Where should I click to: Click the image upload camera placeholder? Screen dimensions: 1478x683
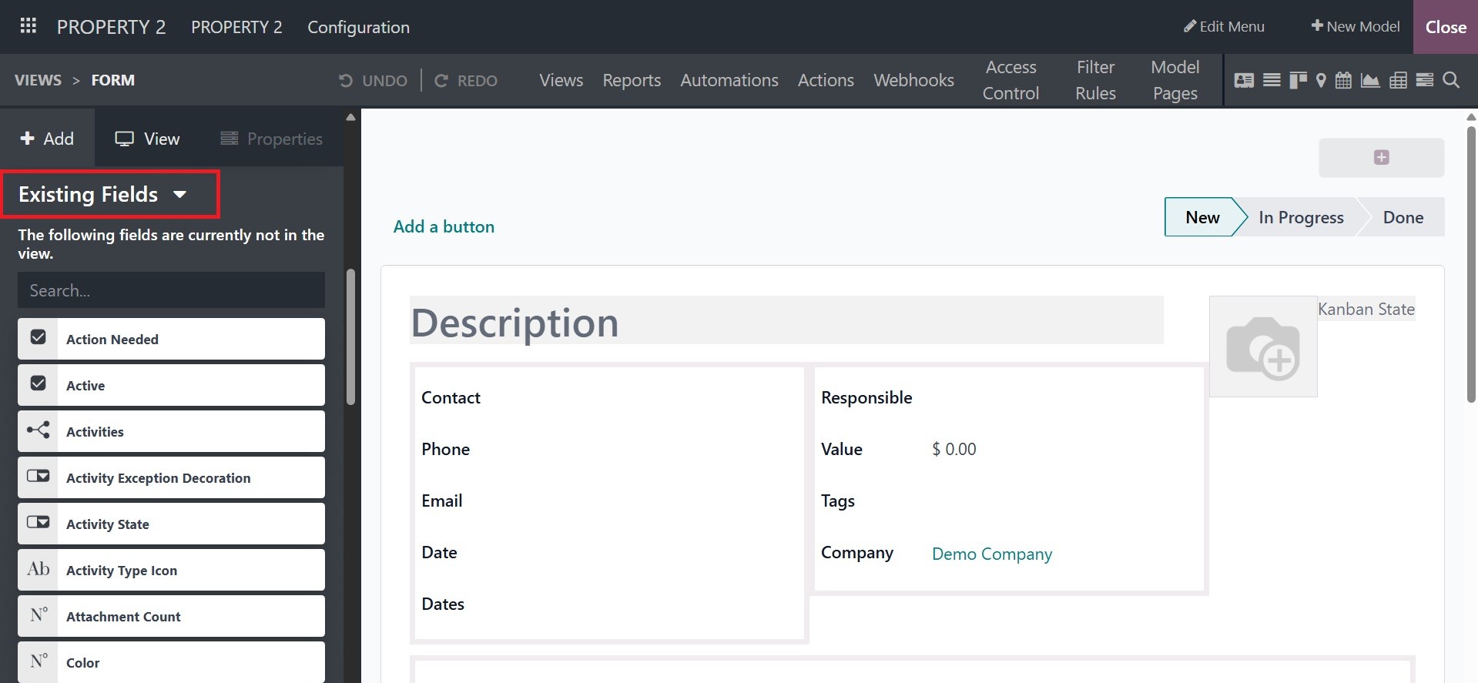click(x=1263, y=347)
